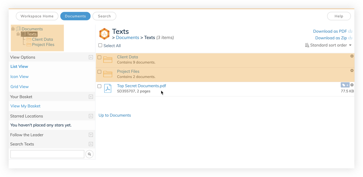363x177 pixels.
Task: Click the Project Files folder icon in tree
Action: click(29, 44)
